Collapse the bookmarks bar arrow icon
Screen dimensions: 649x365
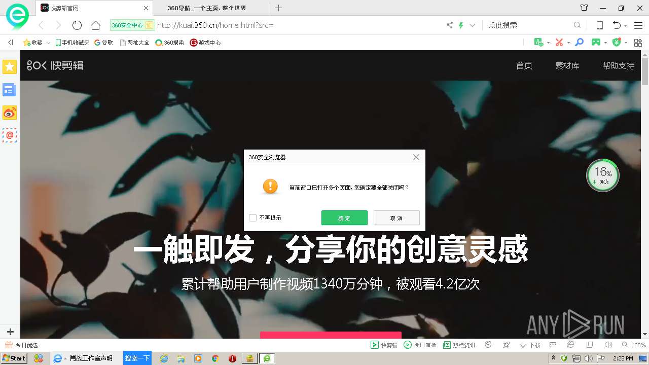11,43
